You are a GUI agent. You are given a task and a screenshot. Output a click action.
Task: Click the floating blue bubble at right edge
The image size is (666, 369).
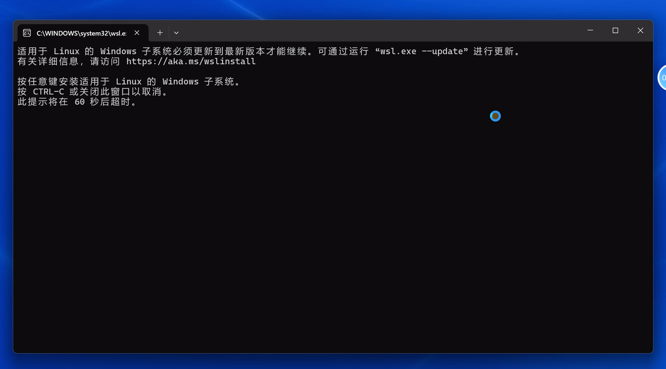(663, 78)
